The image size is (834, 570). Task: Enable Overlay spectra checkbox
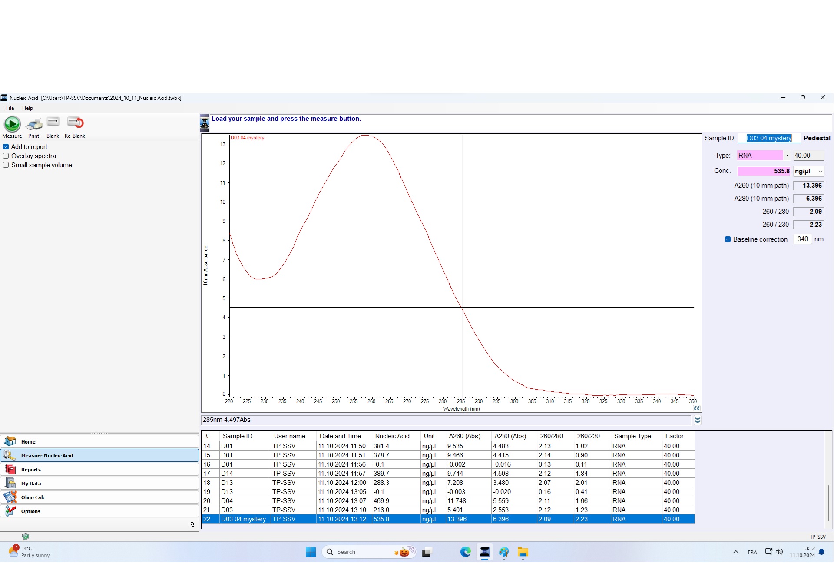click(6, 156)
